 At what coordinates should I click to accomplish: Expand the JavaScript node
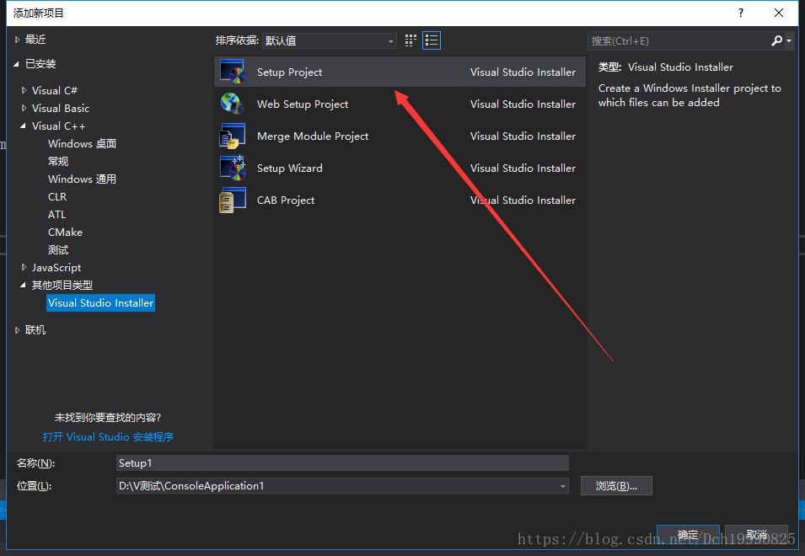click(x=24, y=267)
